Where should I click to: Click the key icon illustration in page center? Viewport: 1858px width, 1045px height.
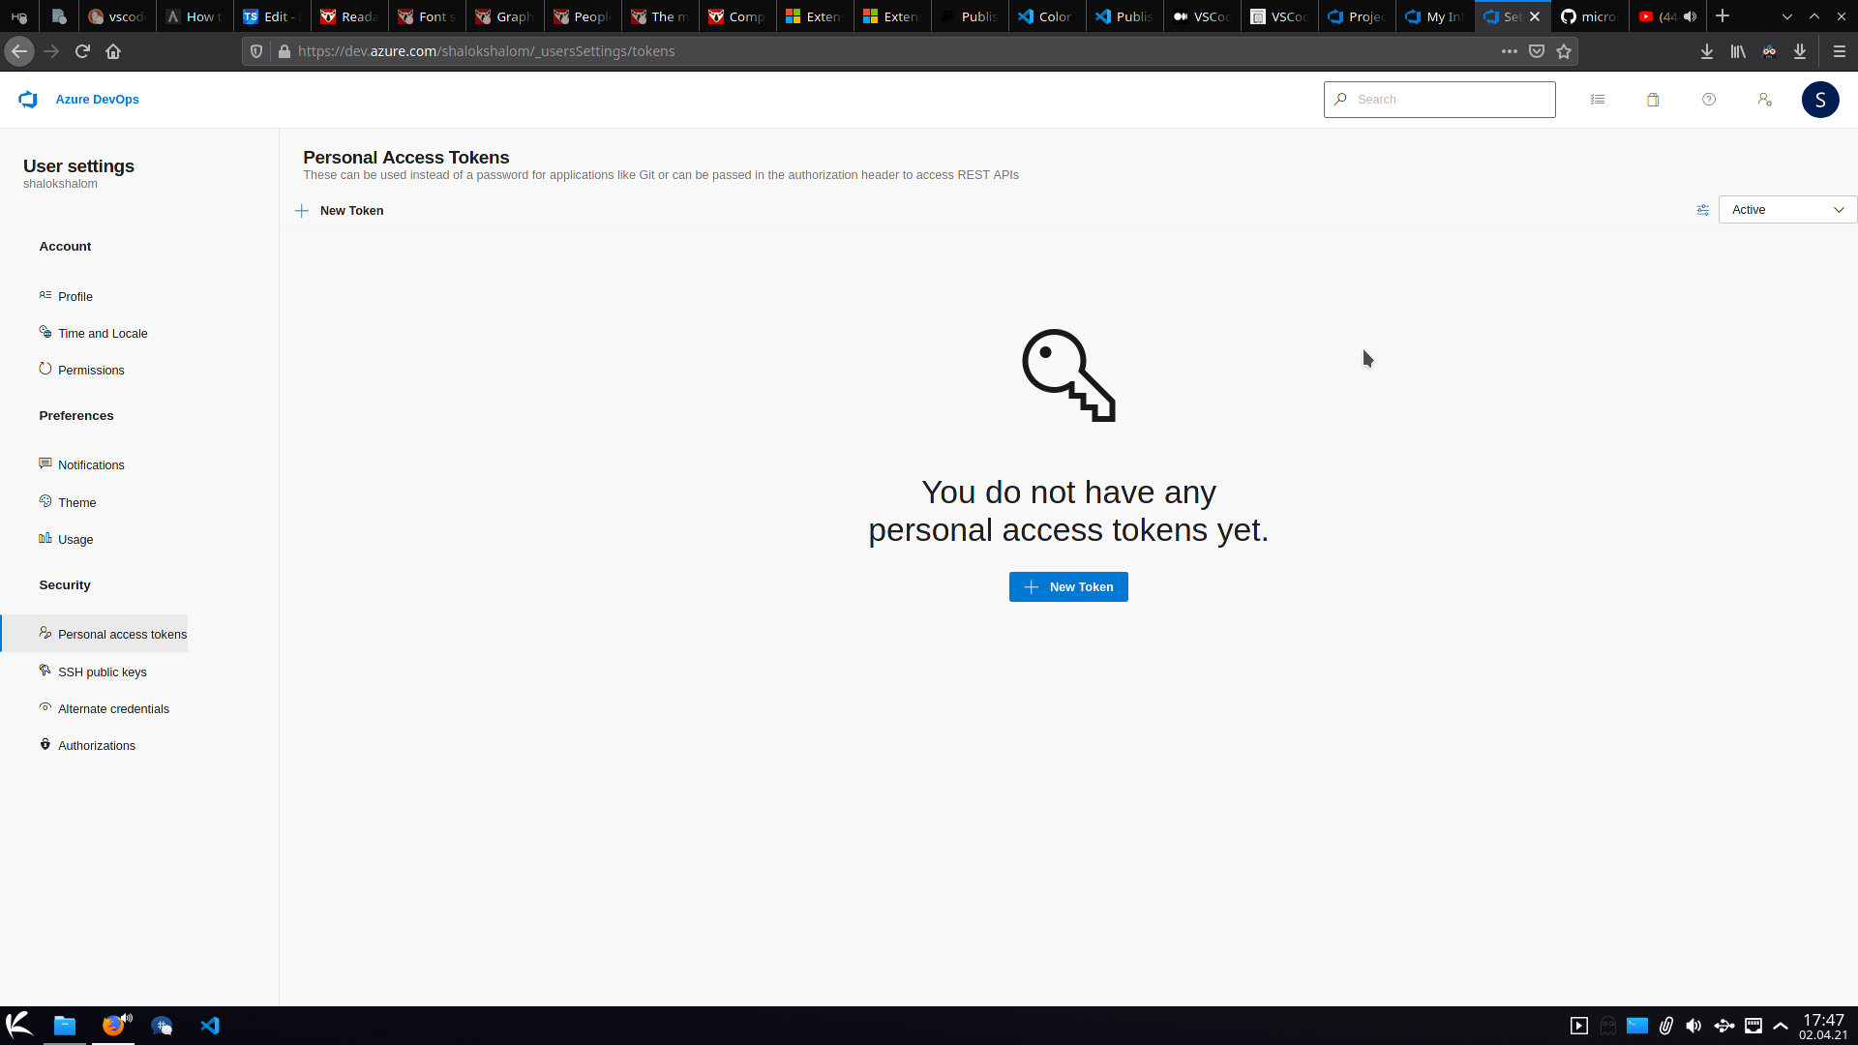click(x=1067, y=375)
